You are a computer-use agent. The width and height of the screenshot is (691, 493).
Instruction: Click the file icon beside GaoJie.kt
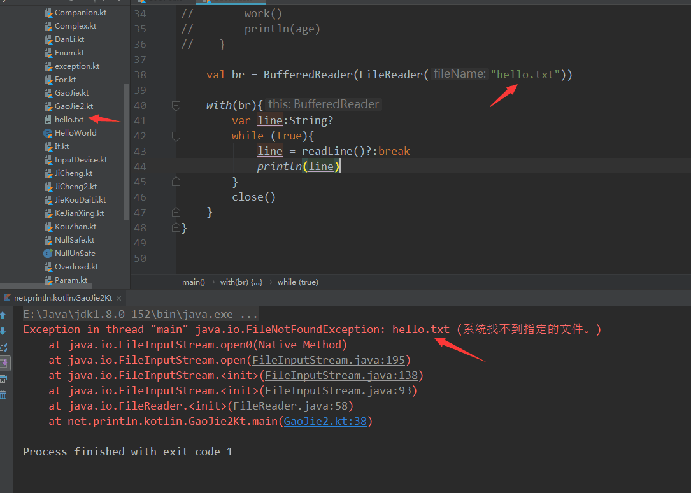tap(48, 93)
